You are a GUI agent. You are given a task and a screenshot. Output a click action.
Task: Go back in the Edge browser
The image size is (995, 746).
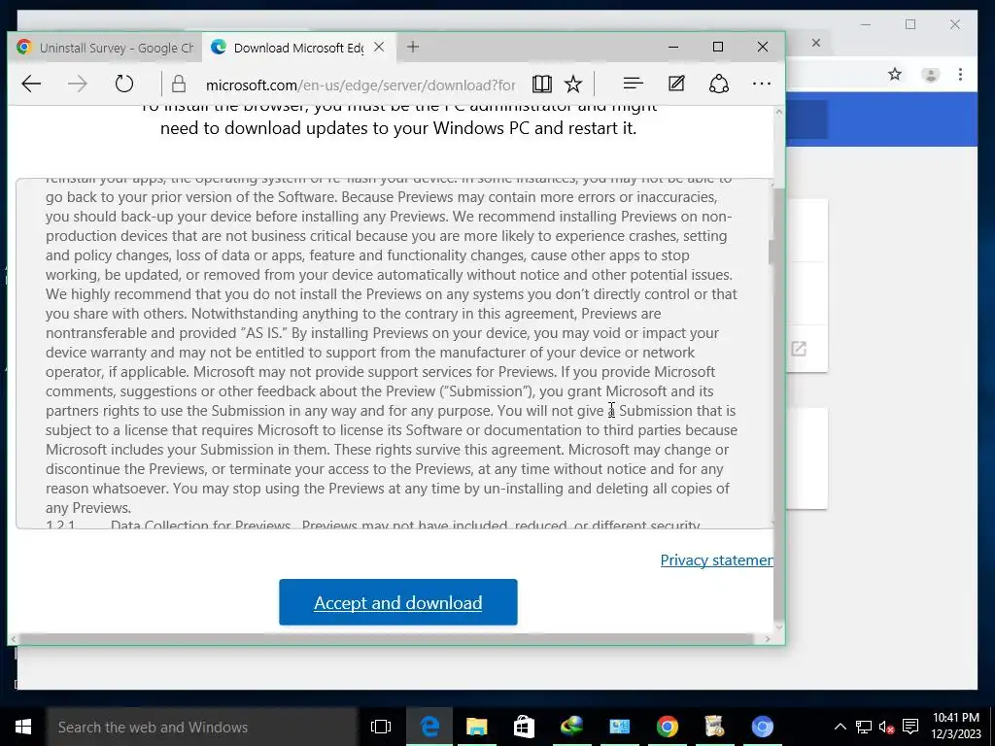pos(31,84)
